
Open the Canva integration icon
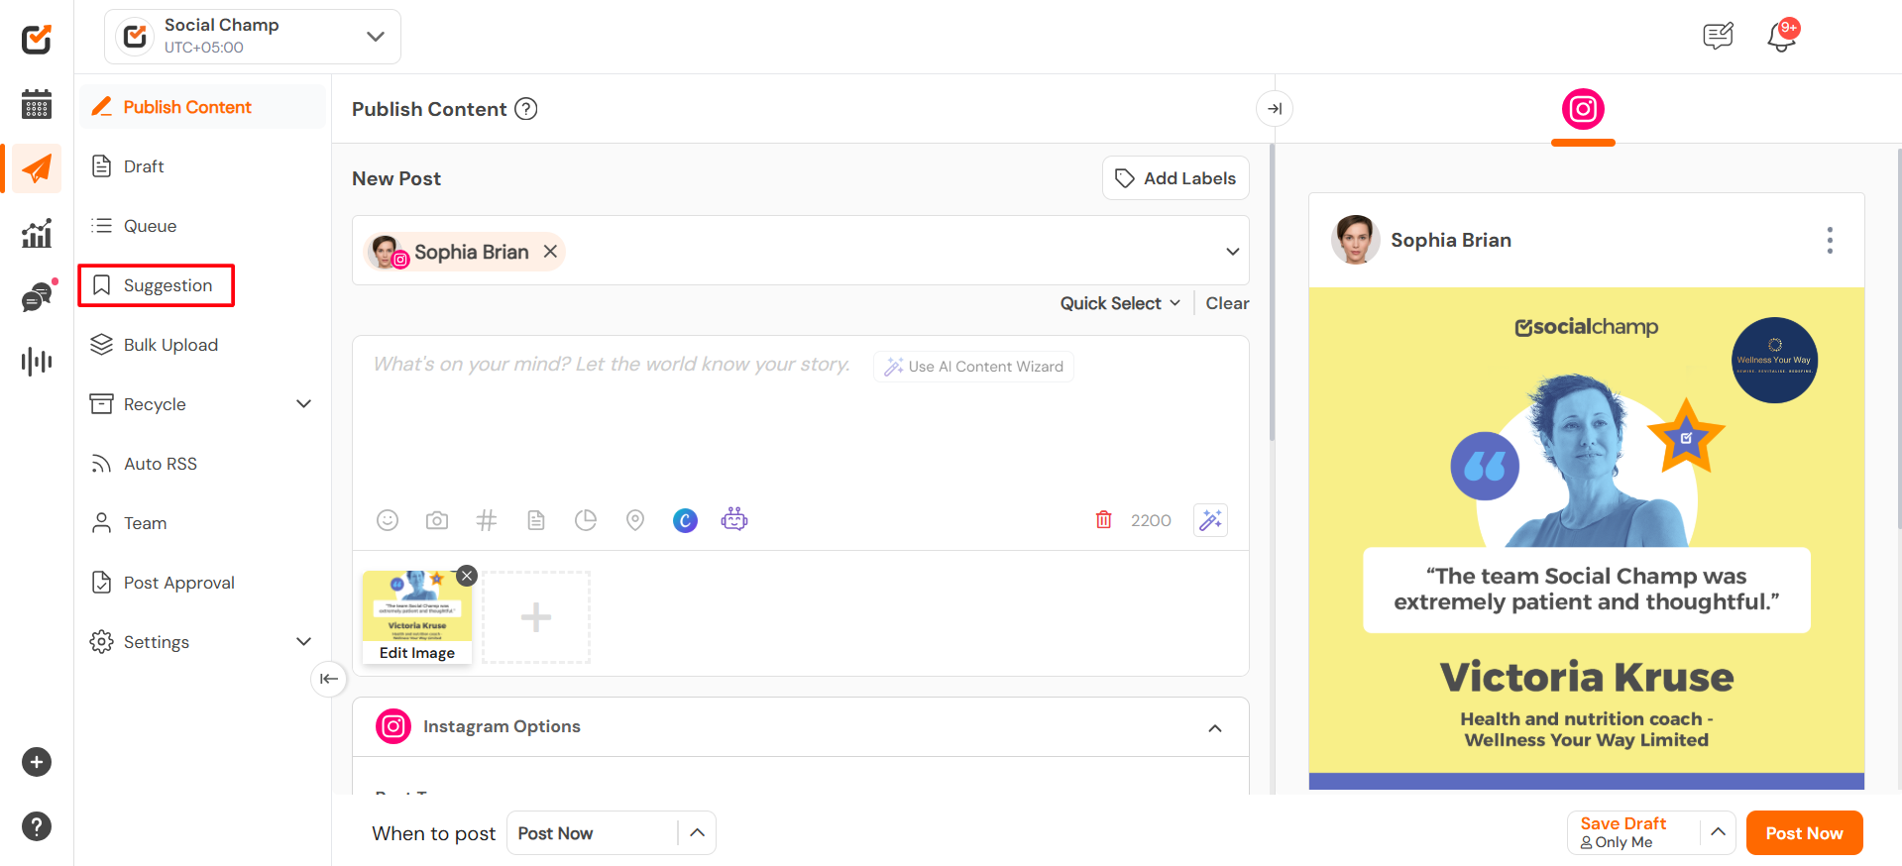point(685,520)
